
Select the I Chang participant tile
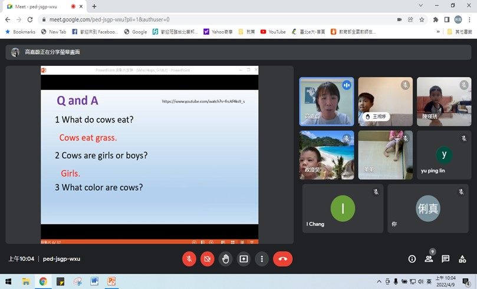pos(343,208)
